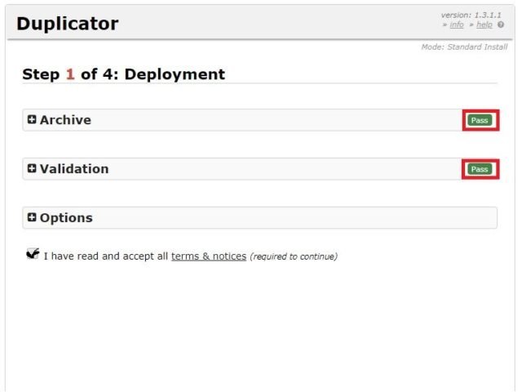
Task: Click the green Pass badge for Archive
Action: click(480, 120)
